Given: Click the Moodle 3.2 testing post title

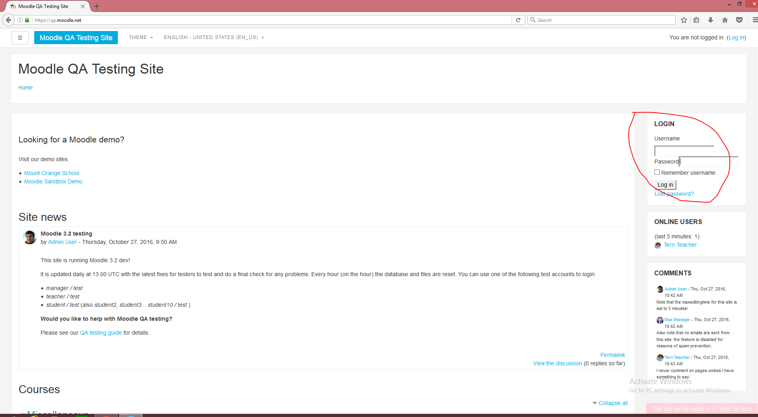Looking at the screenshot, I should coord(66,234).
